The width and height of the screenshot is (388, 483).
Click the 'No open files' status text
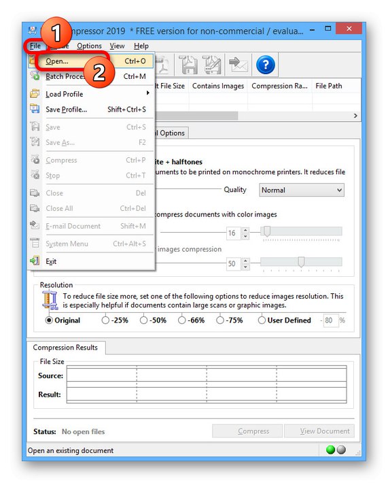83,431
